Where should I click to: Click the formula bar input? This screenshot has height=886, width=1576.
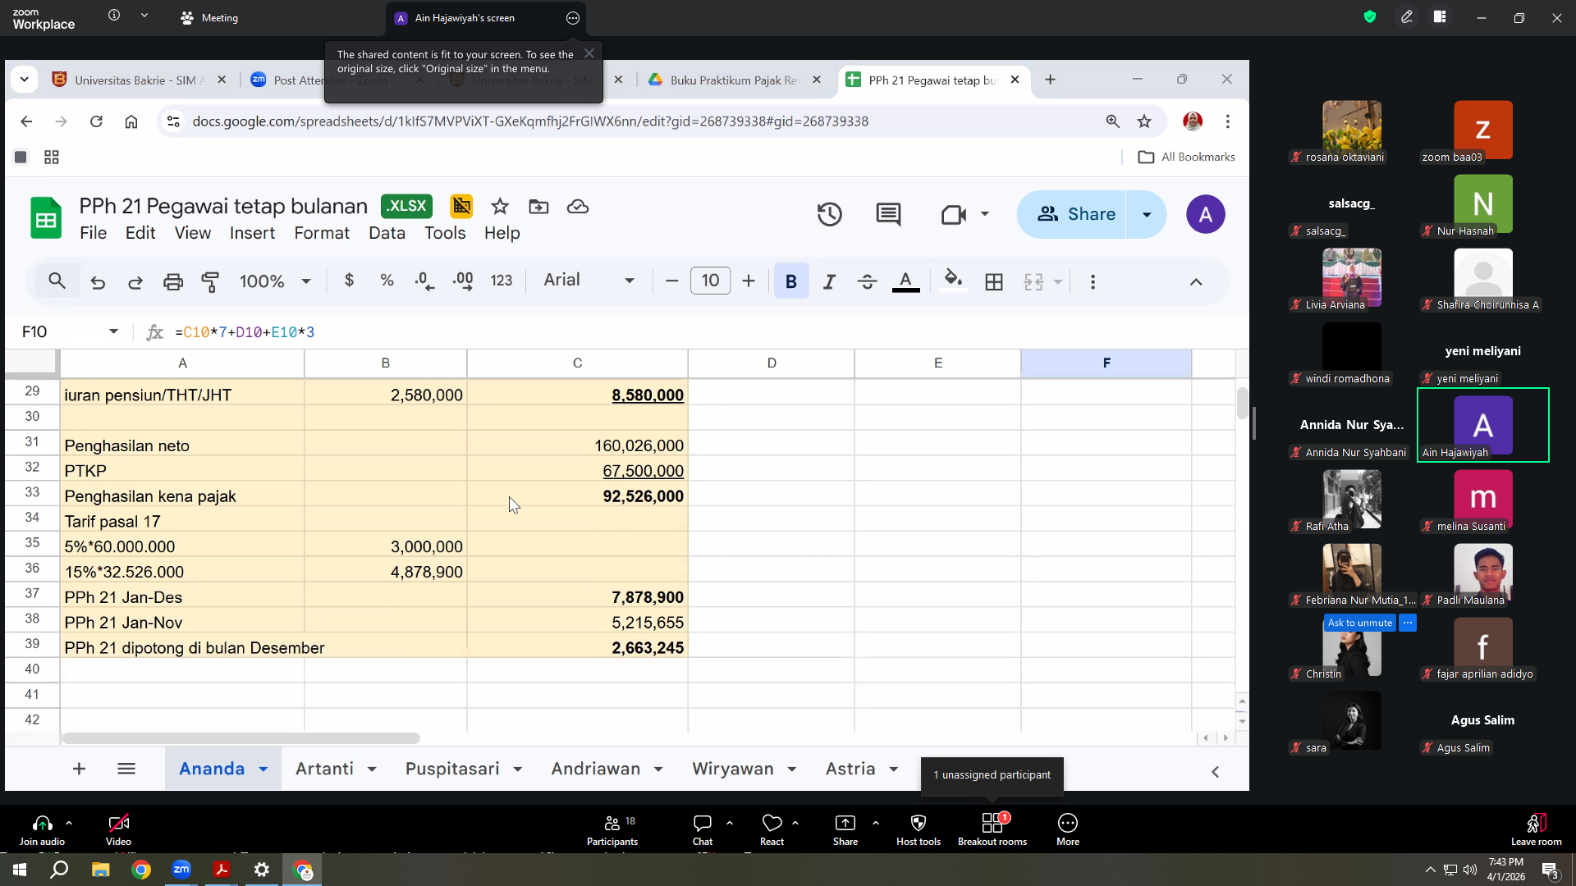tap(706, 331)
